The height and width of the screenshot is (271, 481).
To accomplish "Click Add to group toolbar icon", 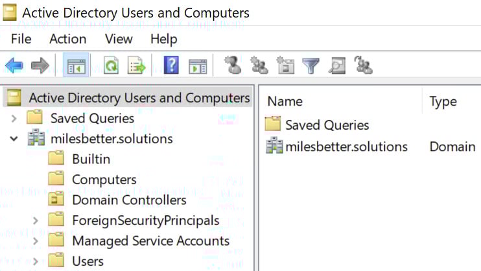I will [x=364, y=65].
